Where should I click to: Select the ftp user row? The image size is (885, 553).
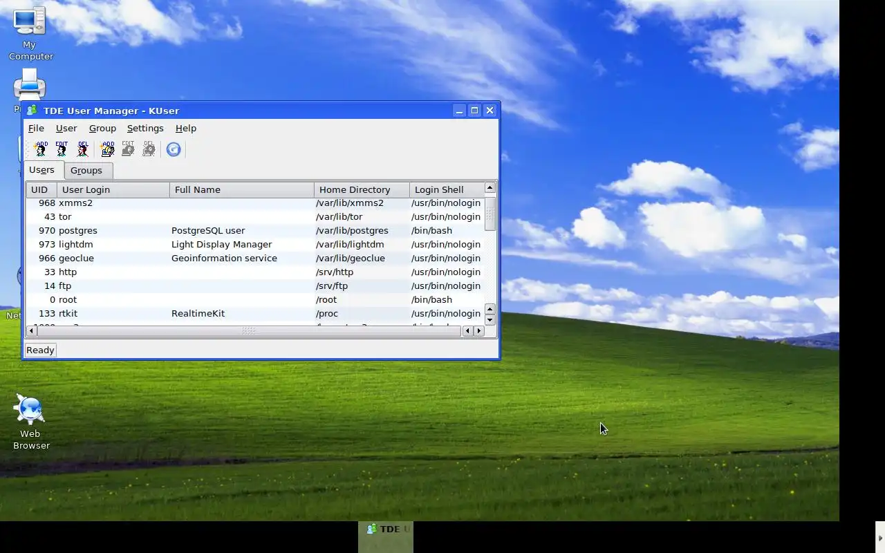pos(255,286)
